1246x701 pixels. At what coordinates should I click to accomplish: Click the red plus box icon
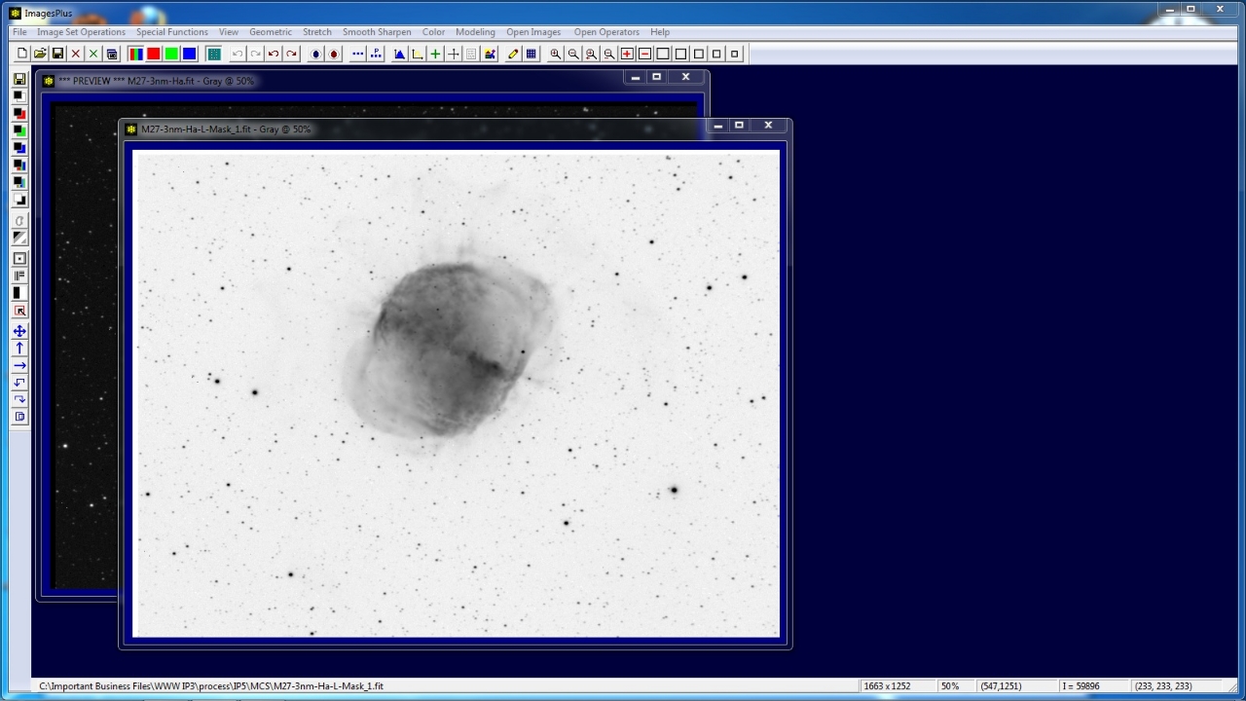click(627, 54)
